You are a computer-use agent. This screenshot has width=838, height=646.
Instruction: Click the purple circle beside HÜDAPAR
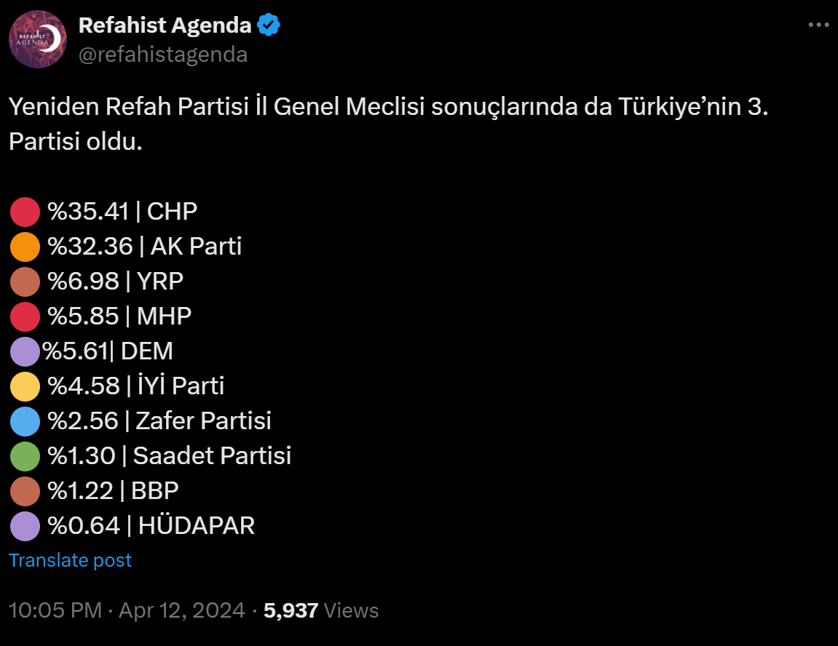coord(25,526)
